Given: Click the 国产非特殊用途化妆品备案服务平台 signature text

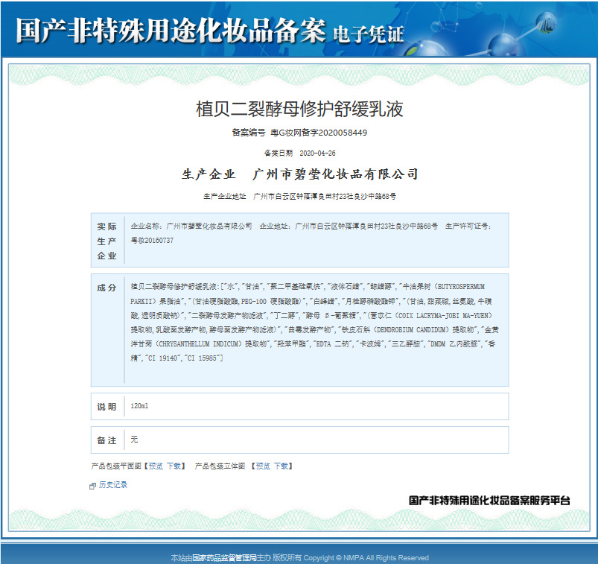Looking at the screenshot, I should click(490, 500).
